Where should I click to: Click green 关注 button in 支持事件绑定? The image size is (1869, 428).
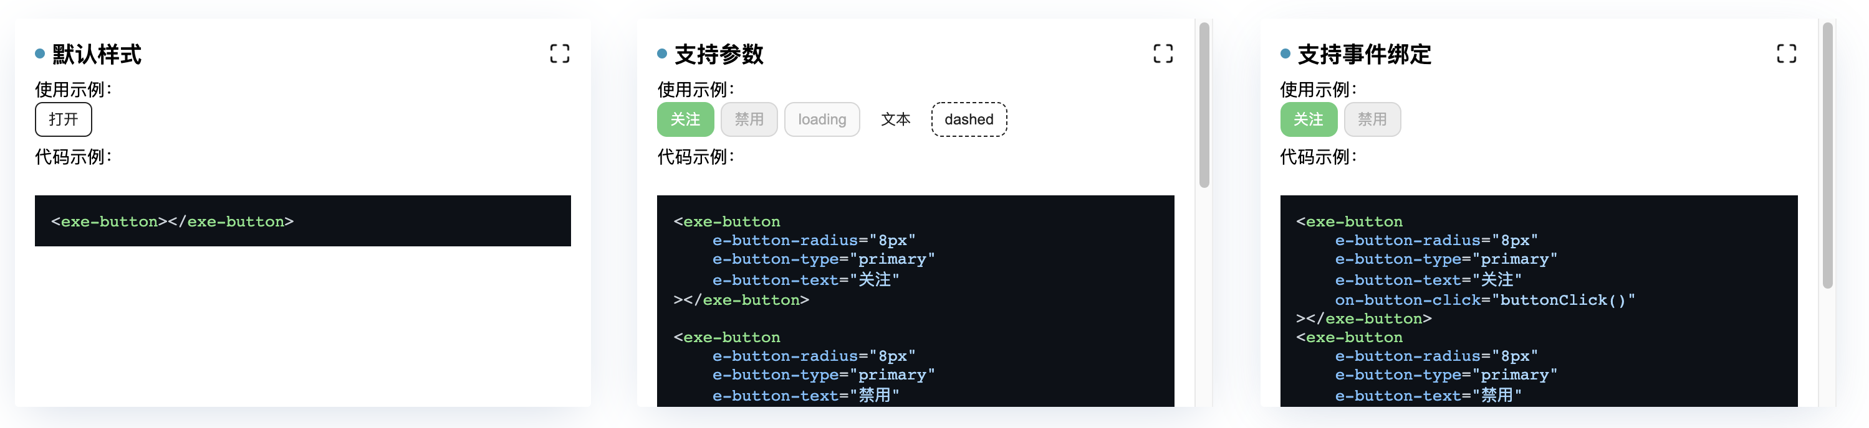[1309, 119]
